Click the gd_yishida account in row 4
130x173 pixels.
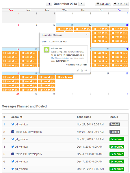click(x=21, y=147)
